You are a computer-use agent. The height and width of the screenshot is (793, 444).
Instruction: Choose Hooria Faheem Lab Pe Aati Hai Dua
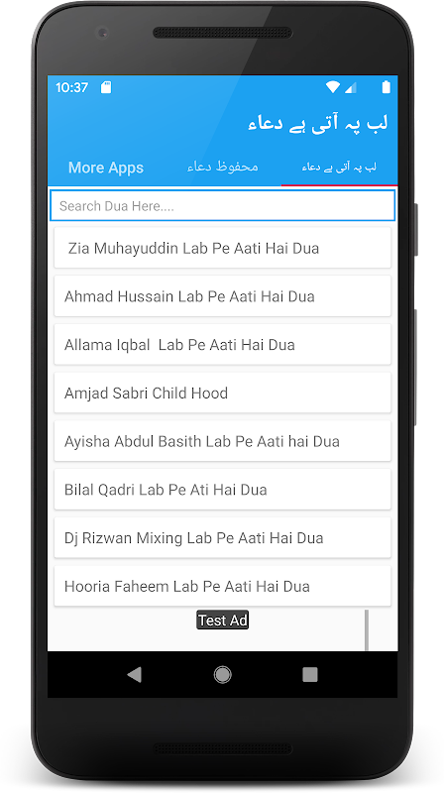[x=223, y=586]
